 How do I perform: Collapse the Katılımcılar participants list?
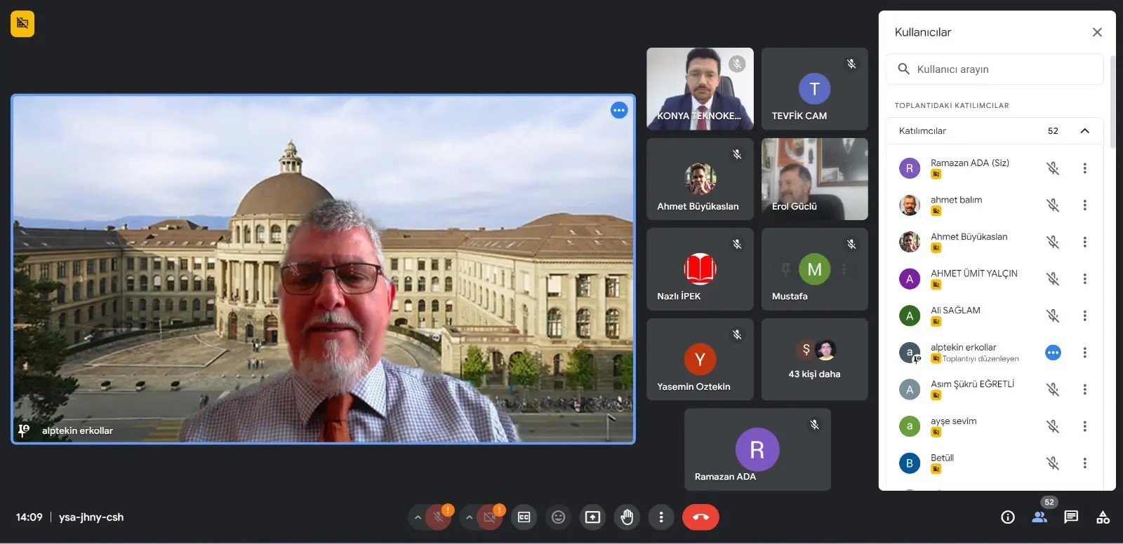point(1084,131)
